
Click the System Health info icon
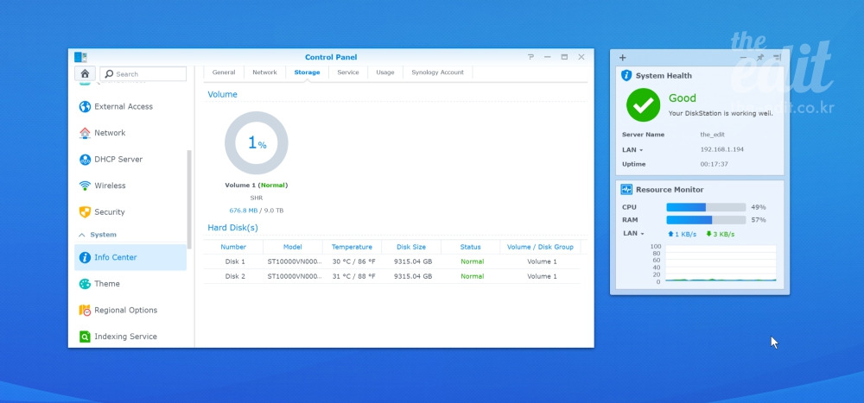(x=626, y=75)
